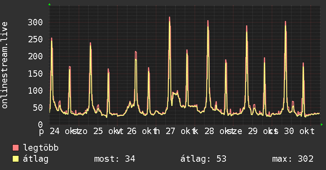
Task: Click the 'onlinestream.live' vertical axis title
Action: pyautogui.click(x=5, y=65)
